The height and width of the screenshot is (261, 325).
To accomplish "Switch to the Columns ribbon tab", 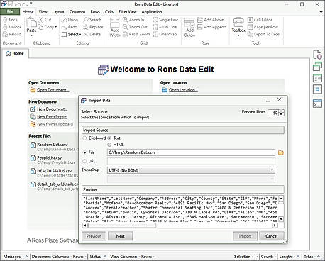I will click(x=77, y=12).
